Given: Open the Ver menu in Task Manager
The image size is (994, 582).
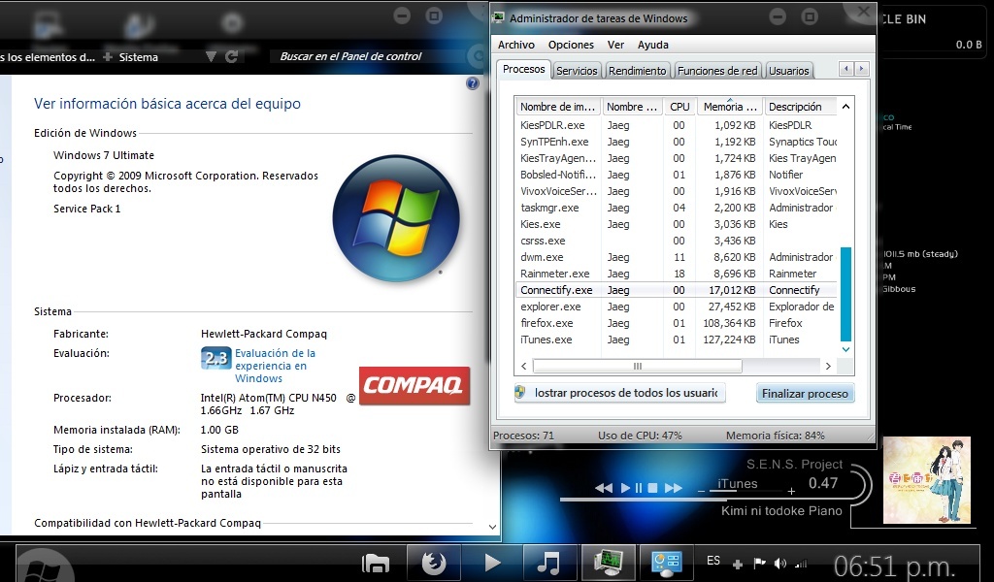Looking at the screenshot, I should point(615,45).
